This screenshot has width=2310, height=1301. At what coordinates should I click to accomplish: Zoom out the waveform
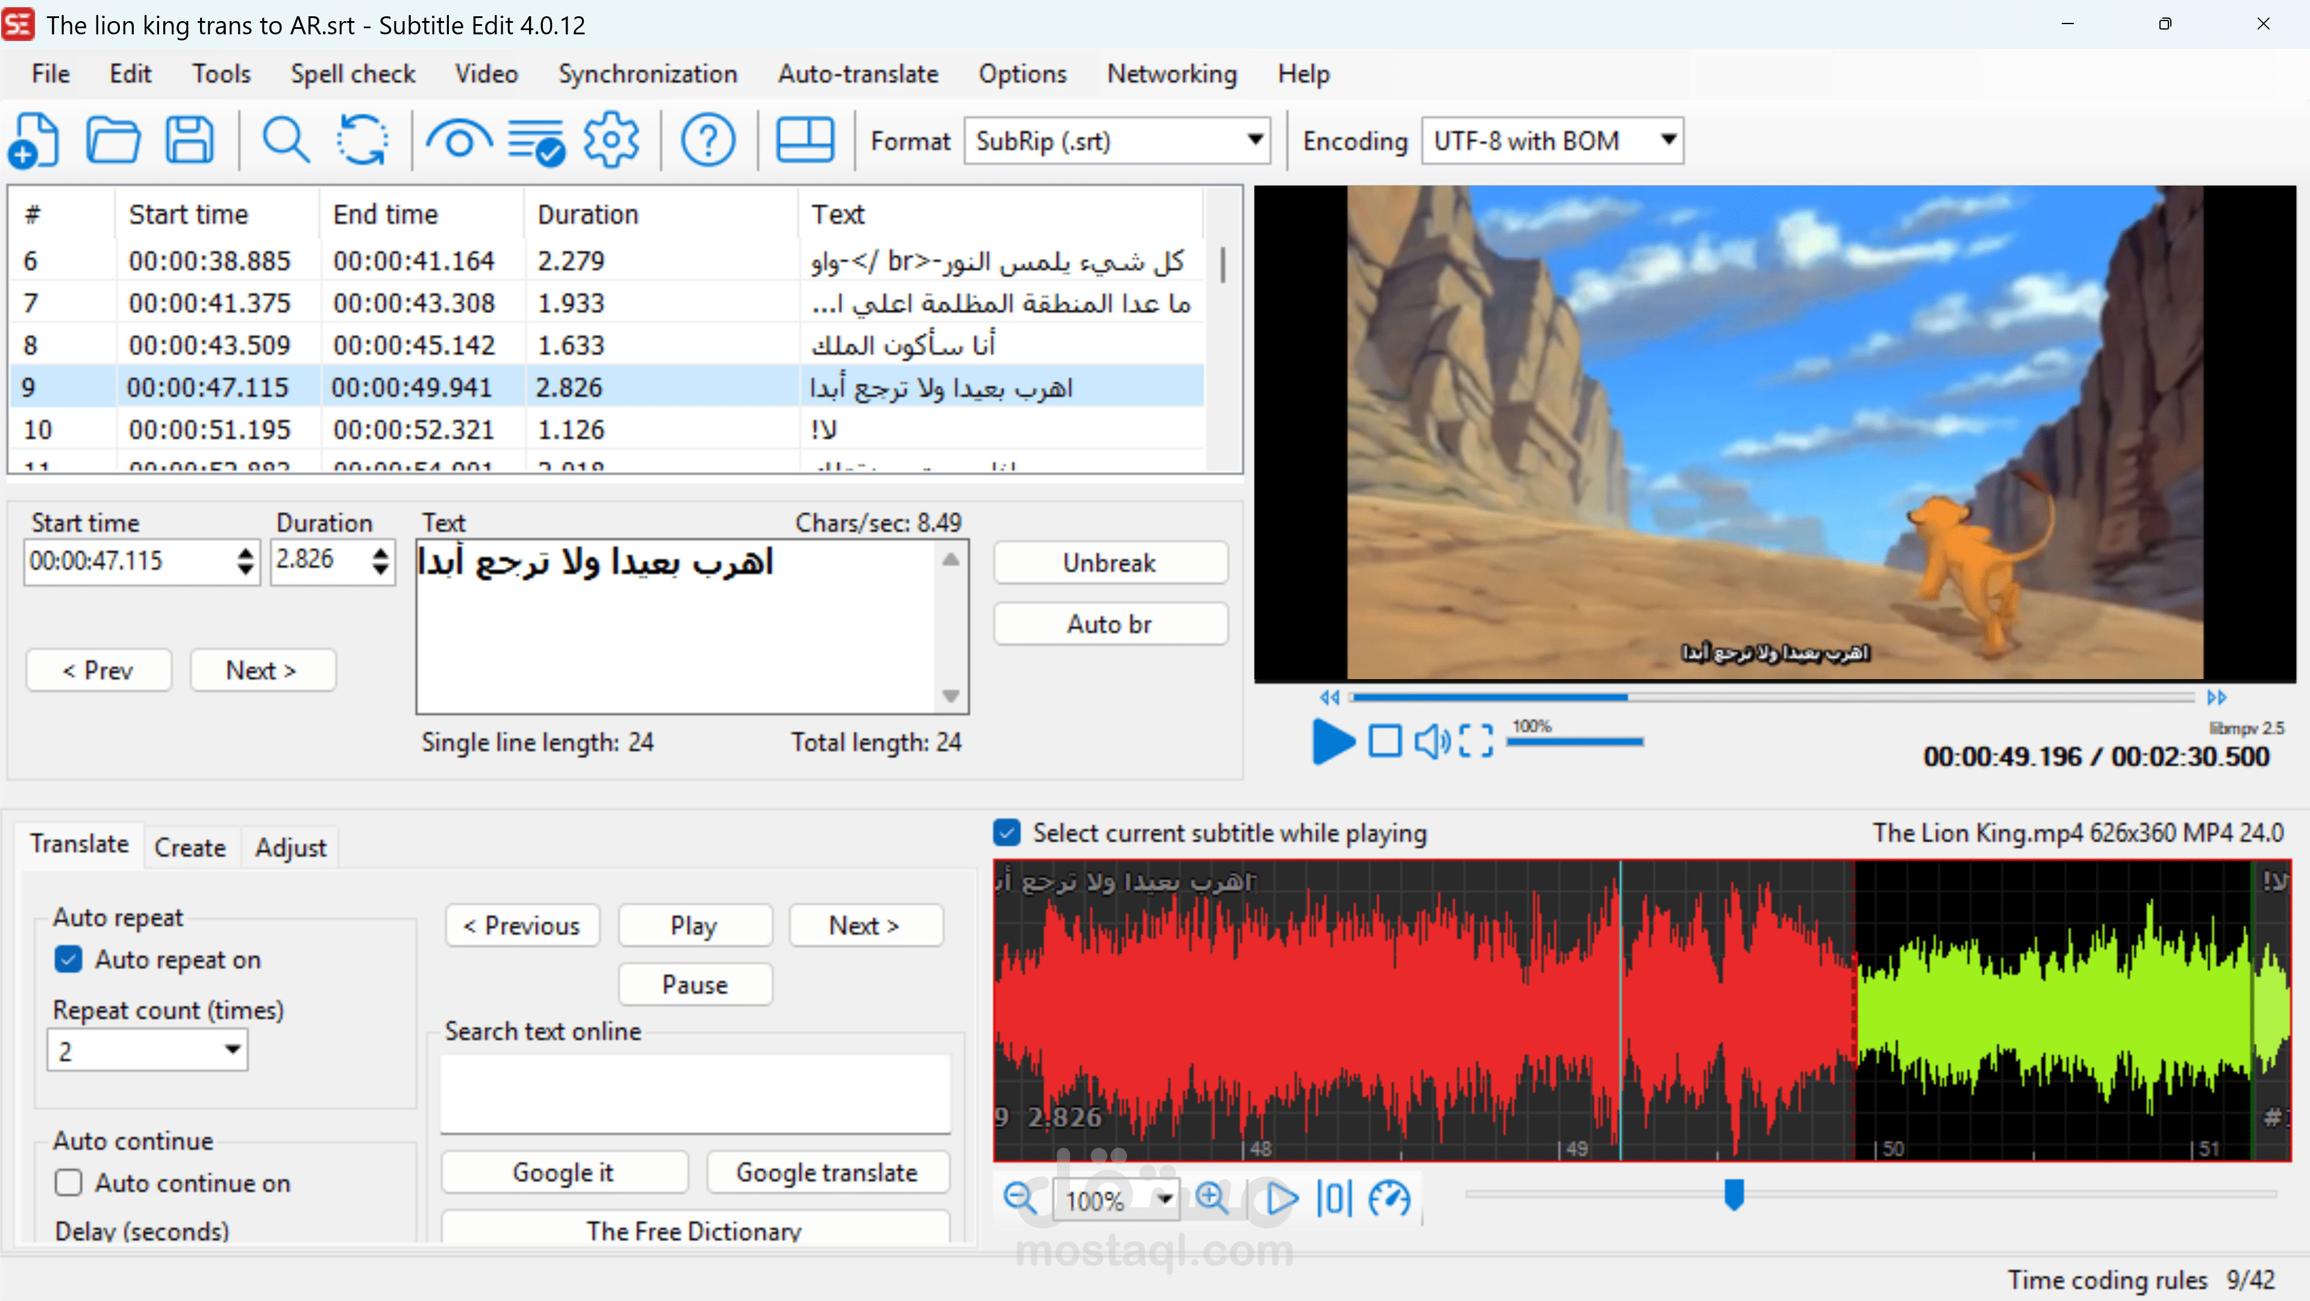(x=1021, y=1199)
